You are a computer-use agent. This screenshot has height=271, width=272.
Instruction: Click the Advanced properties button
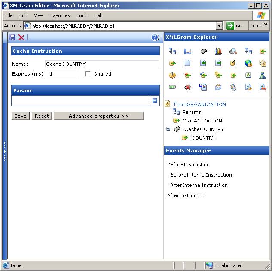coord(98,116)
